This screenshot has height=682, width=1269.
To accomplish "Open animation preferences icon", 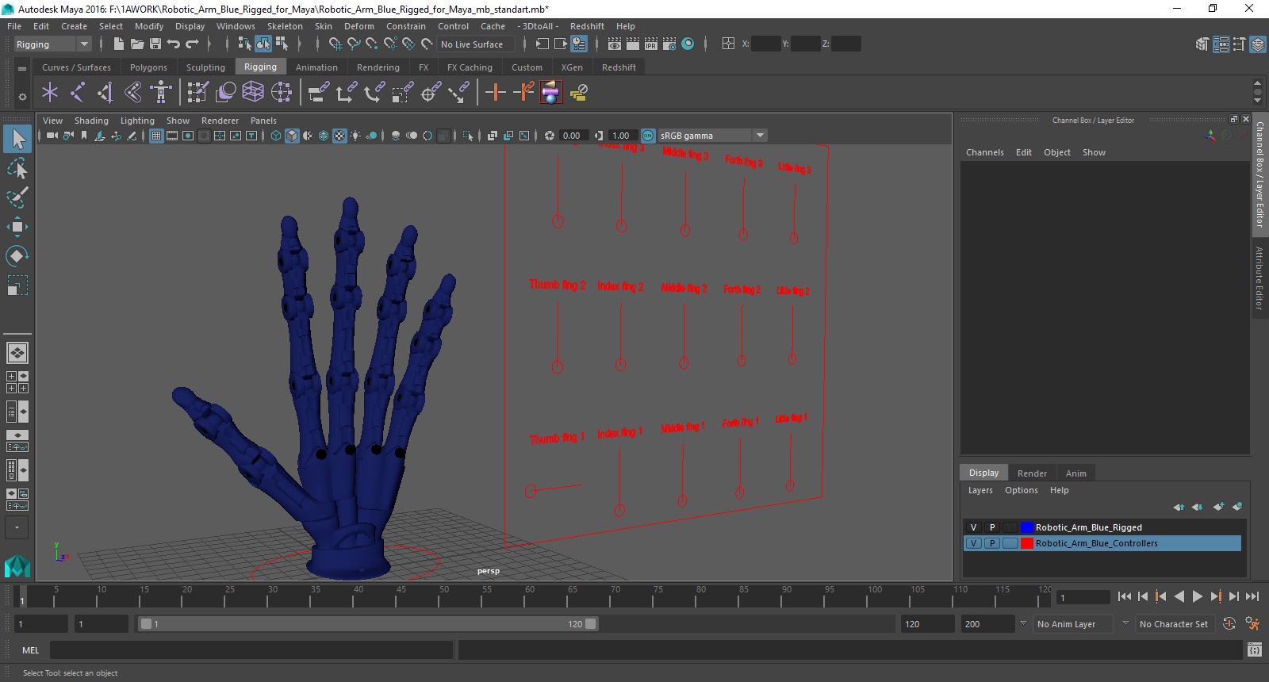I will click(x=1253, y=624).
